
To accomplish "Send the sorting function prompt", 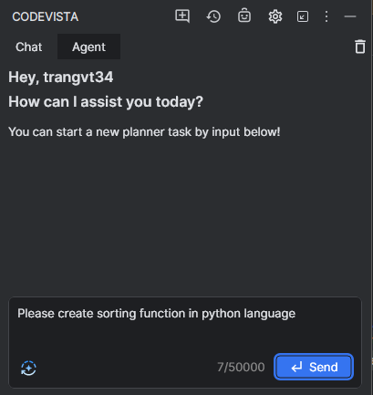I will click(314, 367).
